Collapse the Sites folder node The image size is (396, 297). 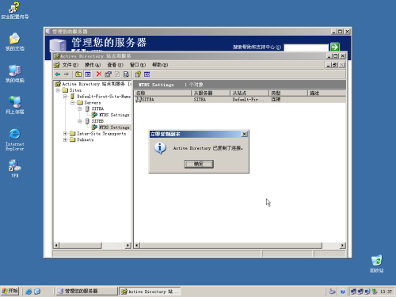[58, 90]
